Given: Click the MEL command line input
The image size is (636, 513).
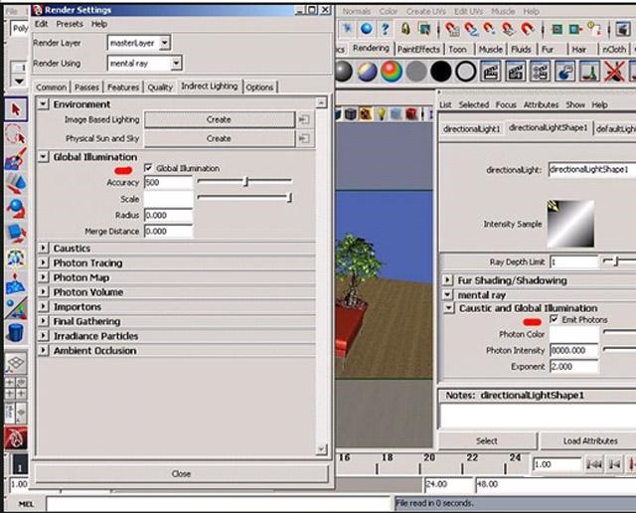Looking at the screenshot, I should (x=219, y=504).
